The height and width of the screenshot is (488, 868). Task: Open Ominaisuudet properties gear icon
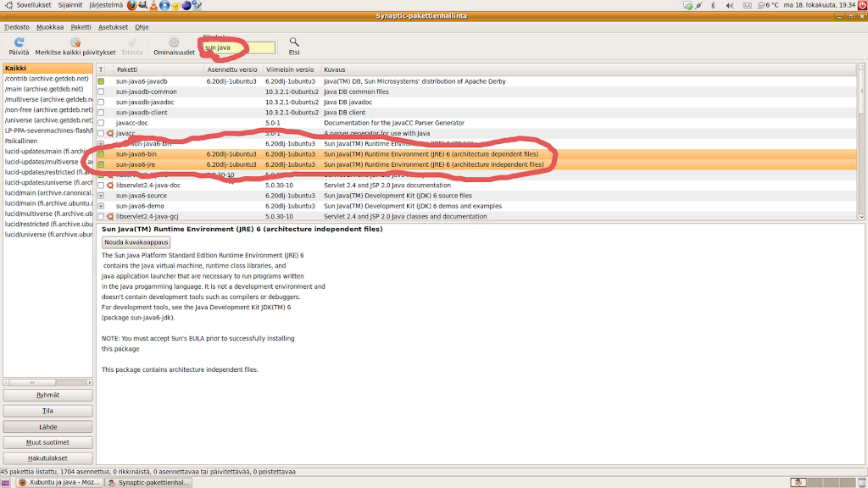[x=174, y=42]
